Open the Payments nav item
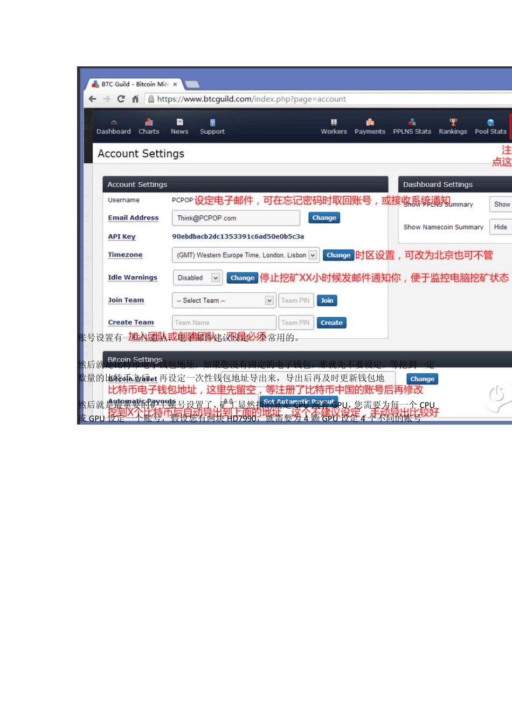The image size is (512, 725). (x=370, y=127)
